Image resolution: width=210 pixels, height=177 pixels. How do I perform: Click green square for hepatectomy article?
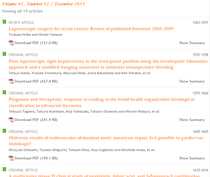coord(4,54)
